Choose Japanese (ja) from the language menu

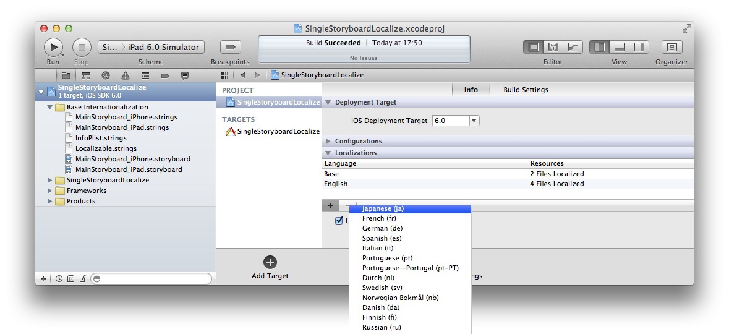[411, 209]
